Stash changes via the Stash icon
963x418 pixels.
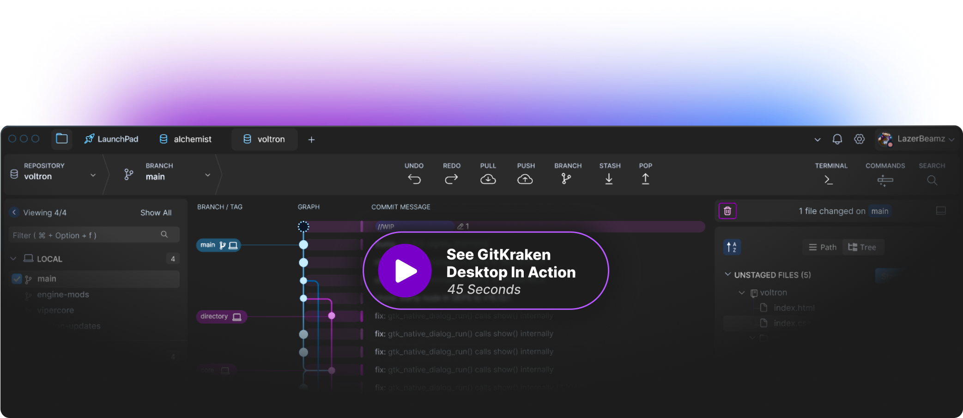click(x=609, y=179)
